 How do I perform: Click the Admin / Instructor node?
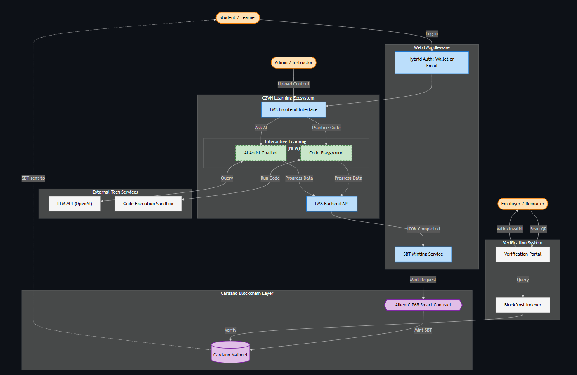[293, 63]
